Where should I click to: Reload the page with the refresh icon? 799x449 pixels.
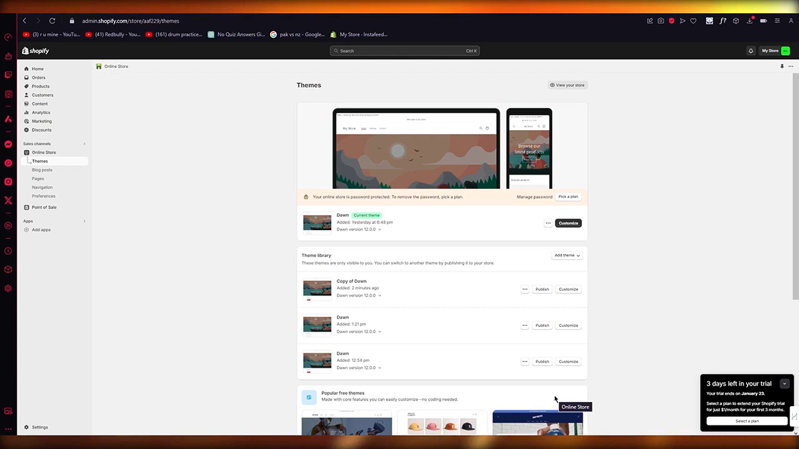click(52, 21)
